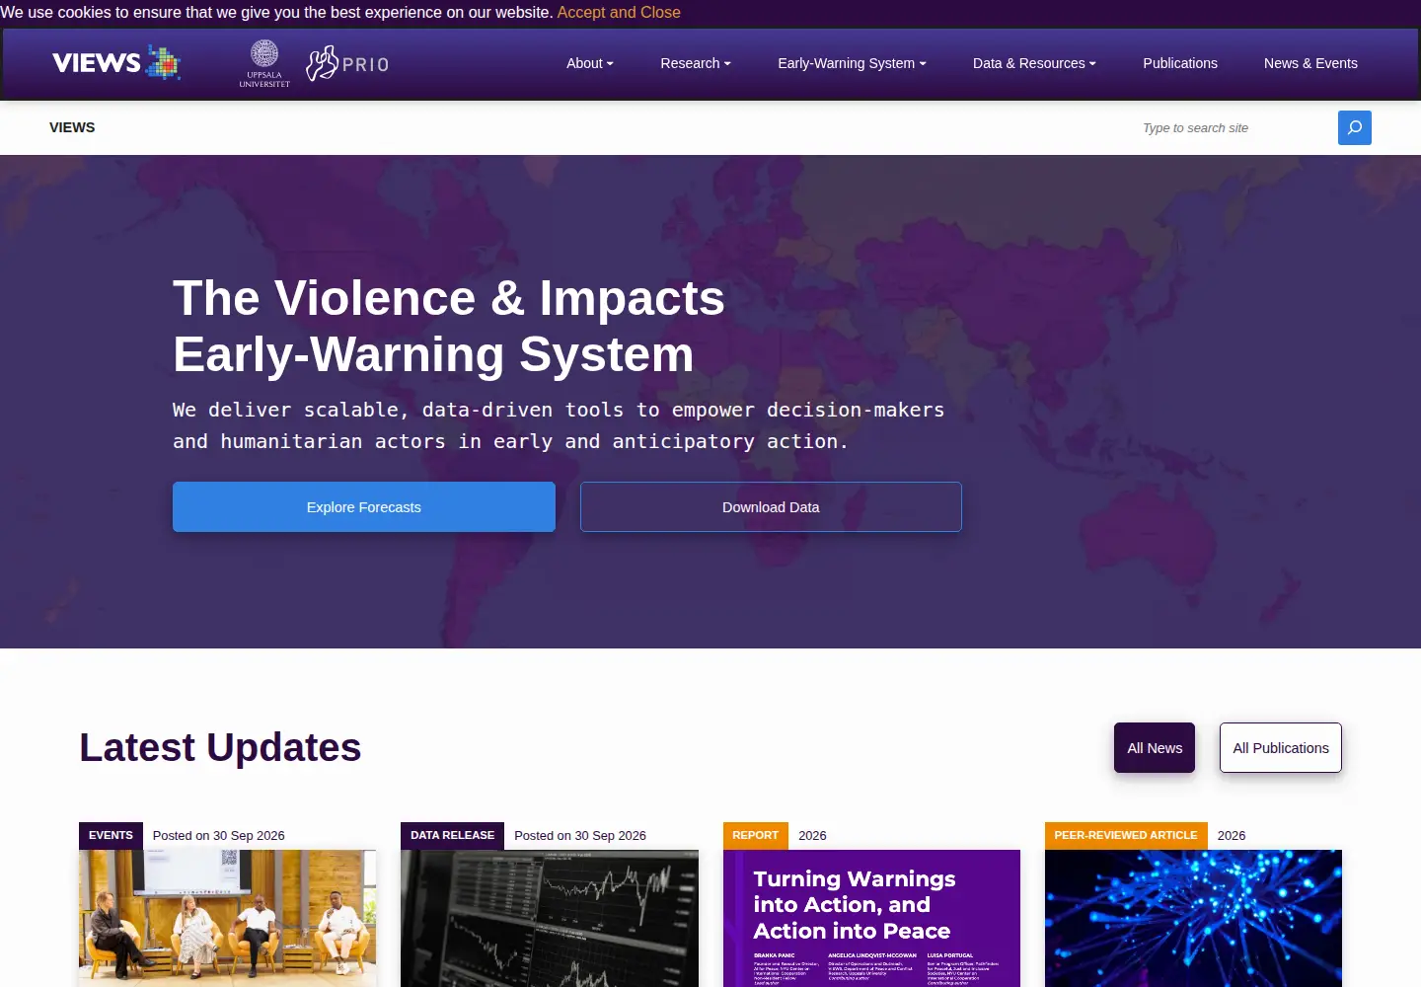Click the DATA RELEASE category tag
The width and height of the screenshot is (1421, 987).
coord(452,835)
